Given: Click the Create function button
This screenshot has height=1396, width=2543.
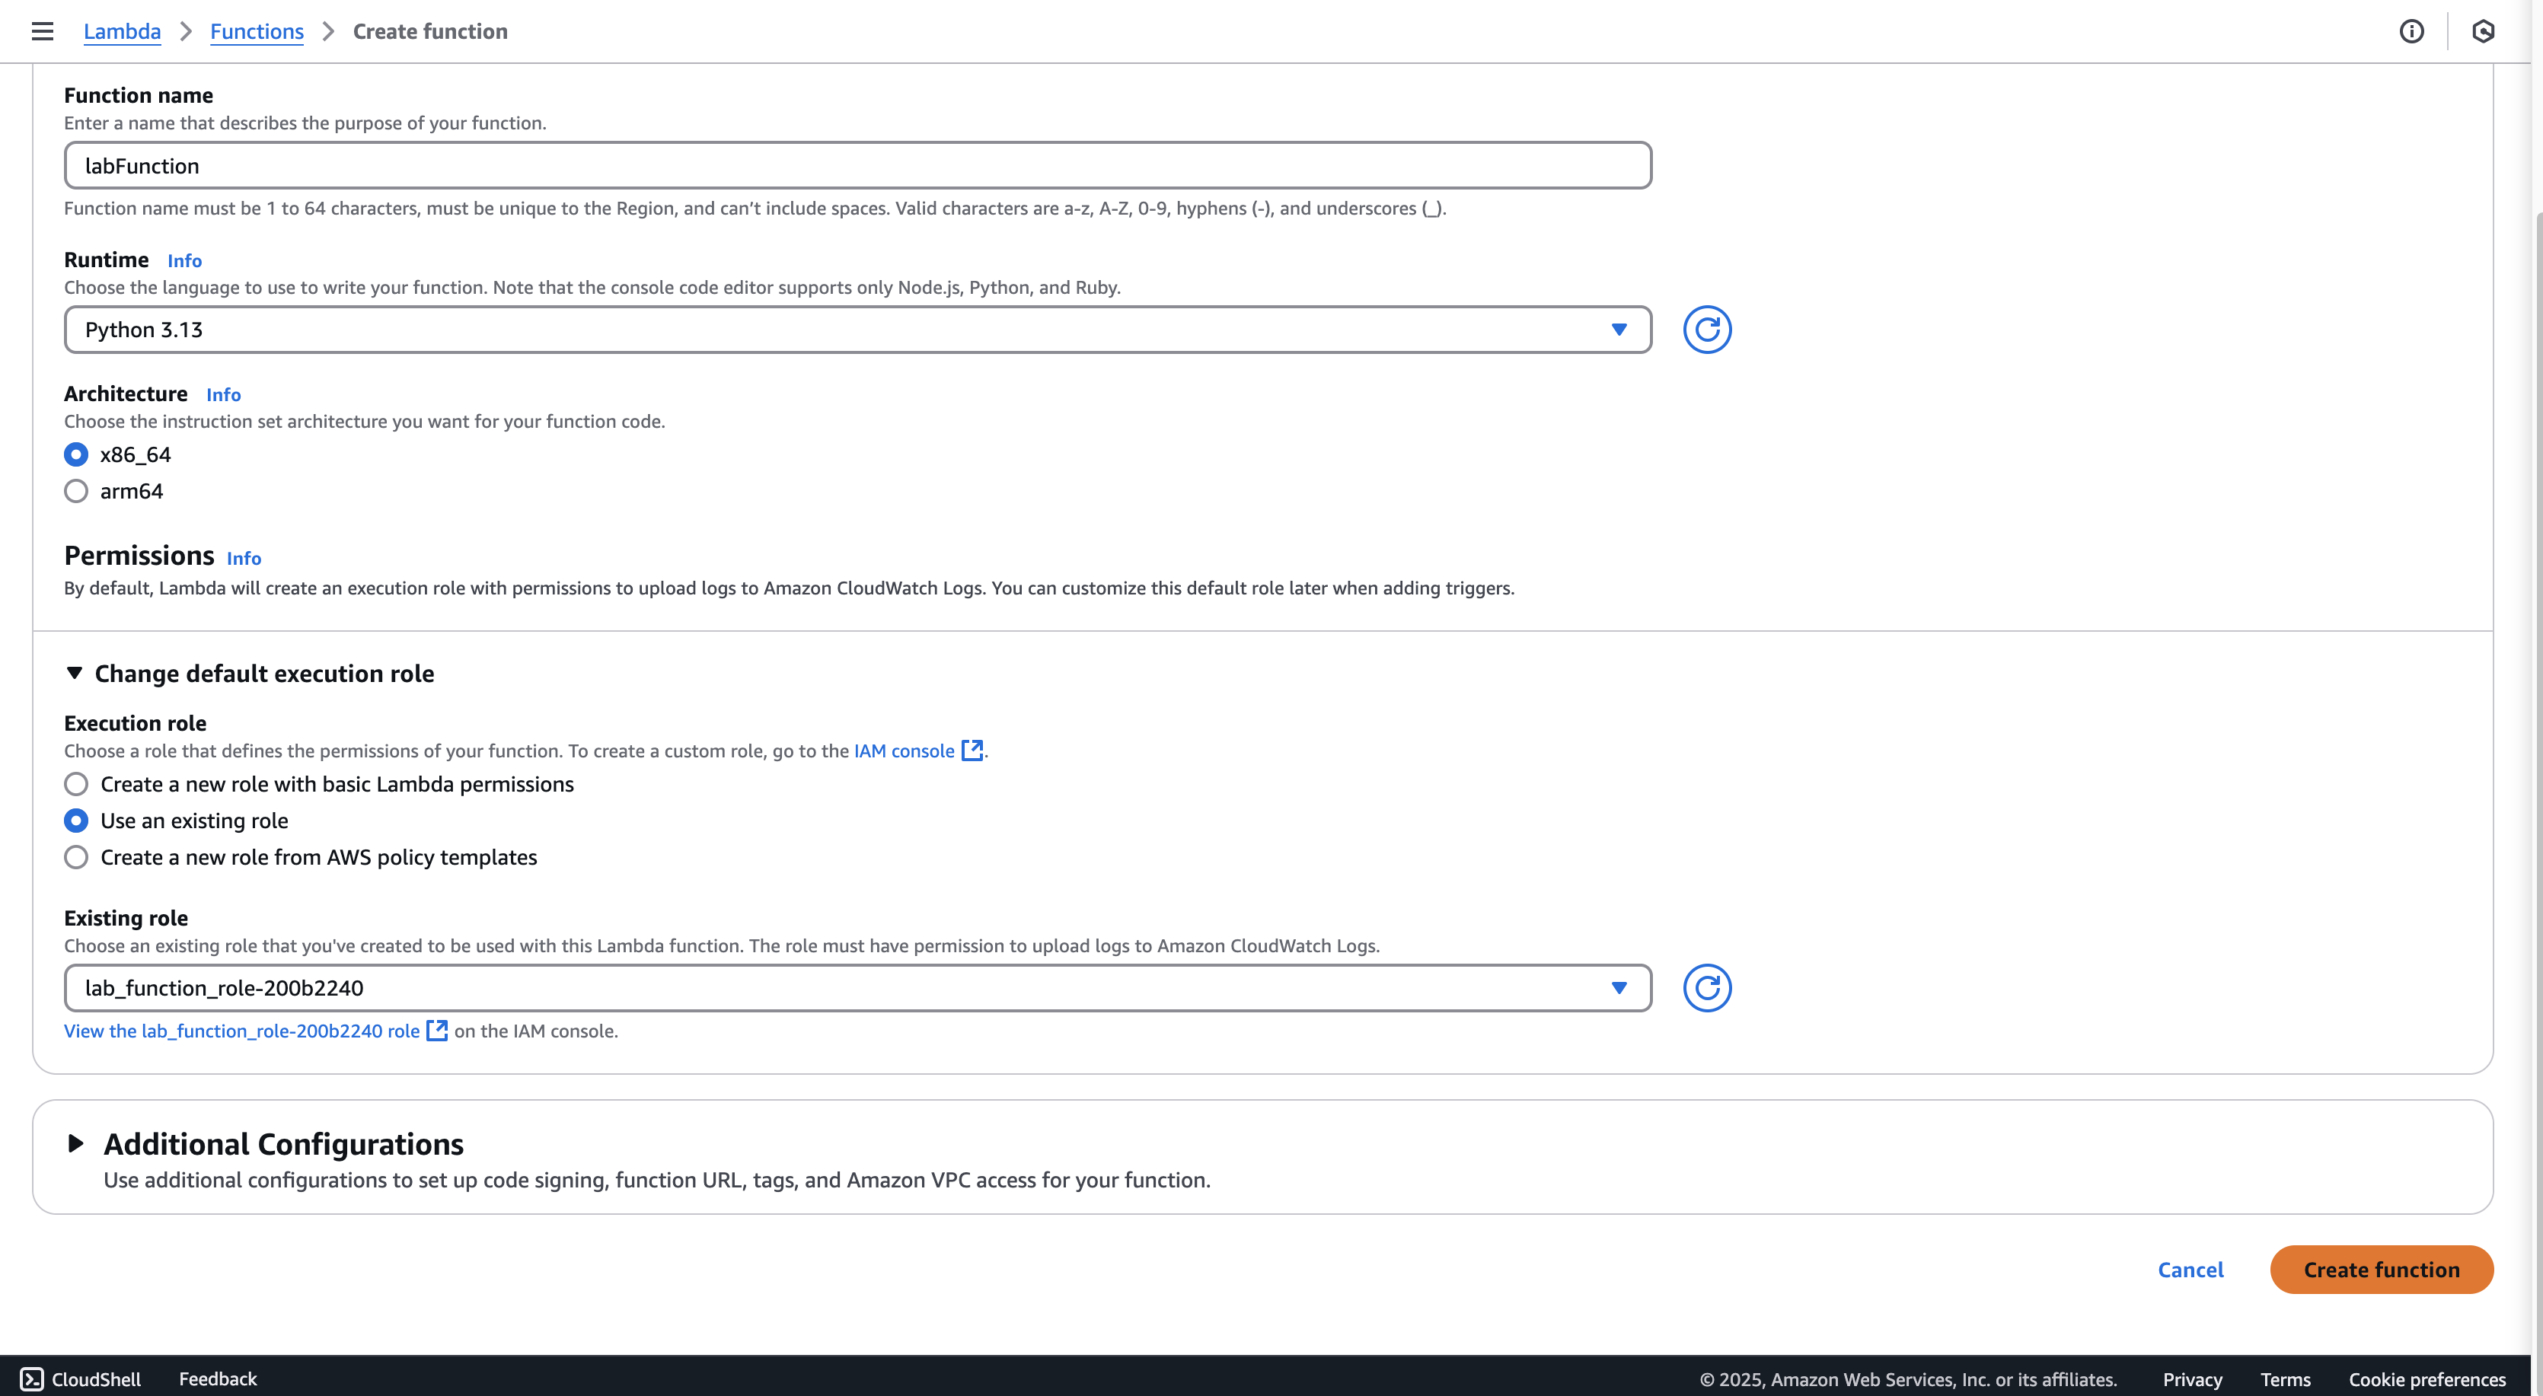Looking at the screenshot, I should click(x=2382, y=1270).
